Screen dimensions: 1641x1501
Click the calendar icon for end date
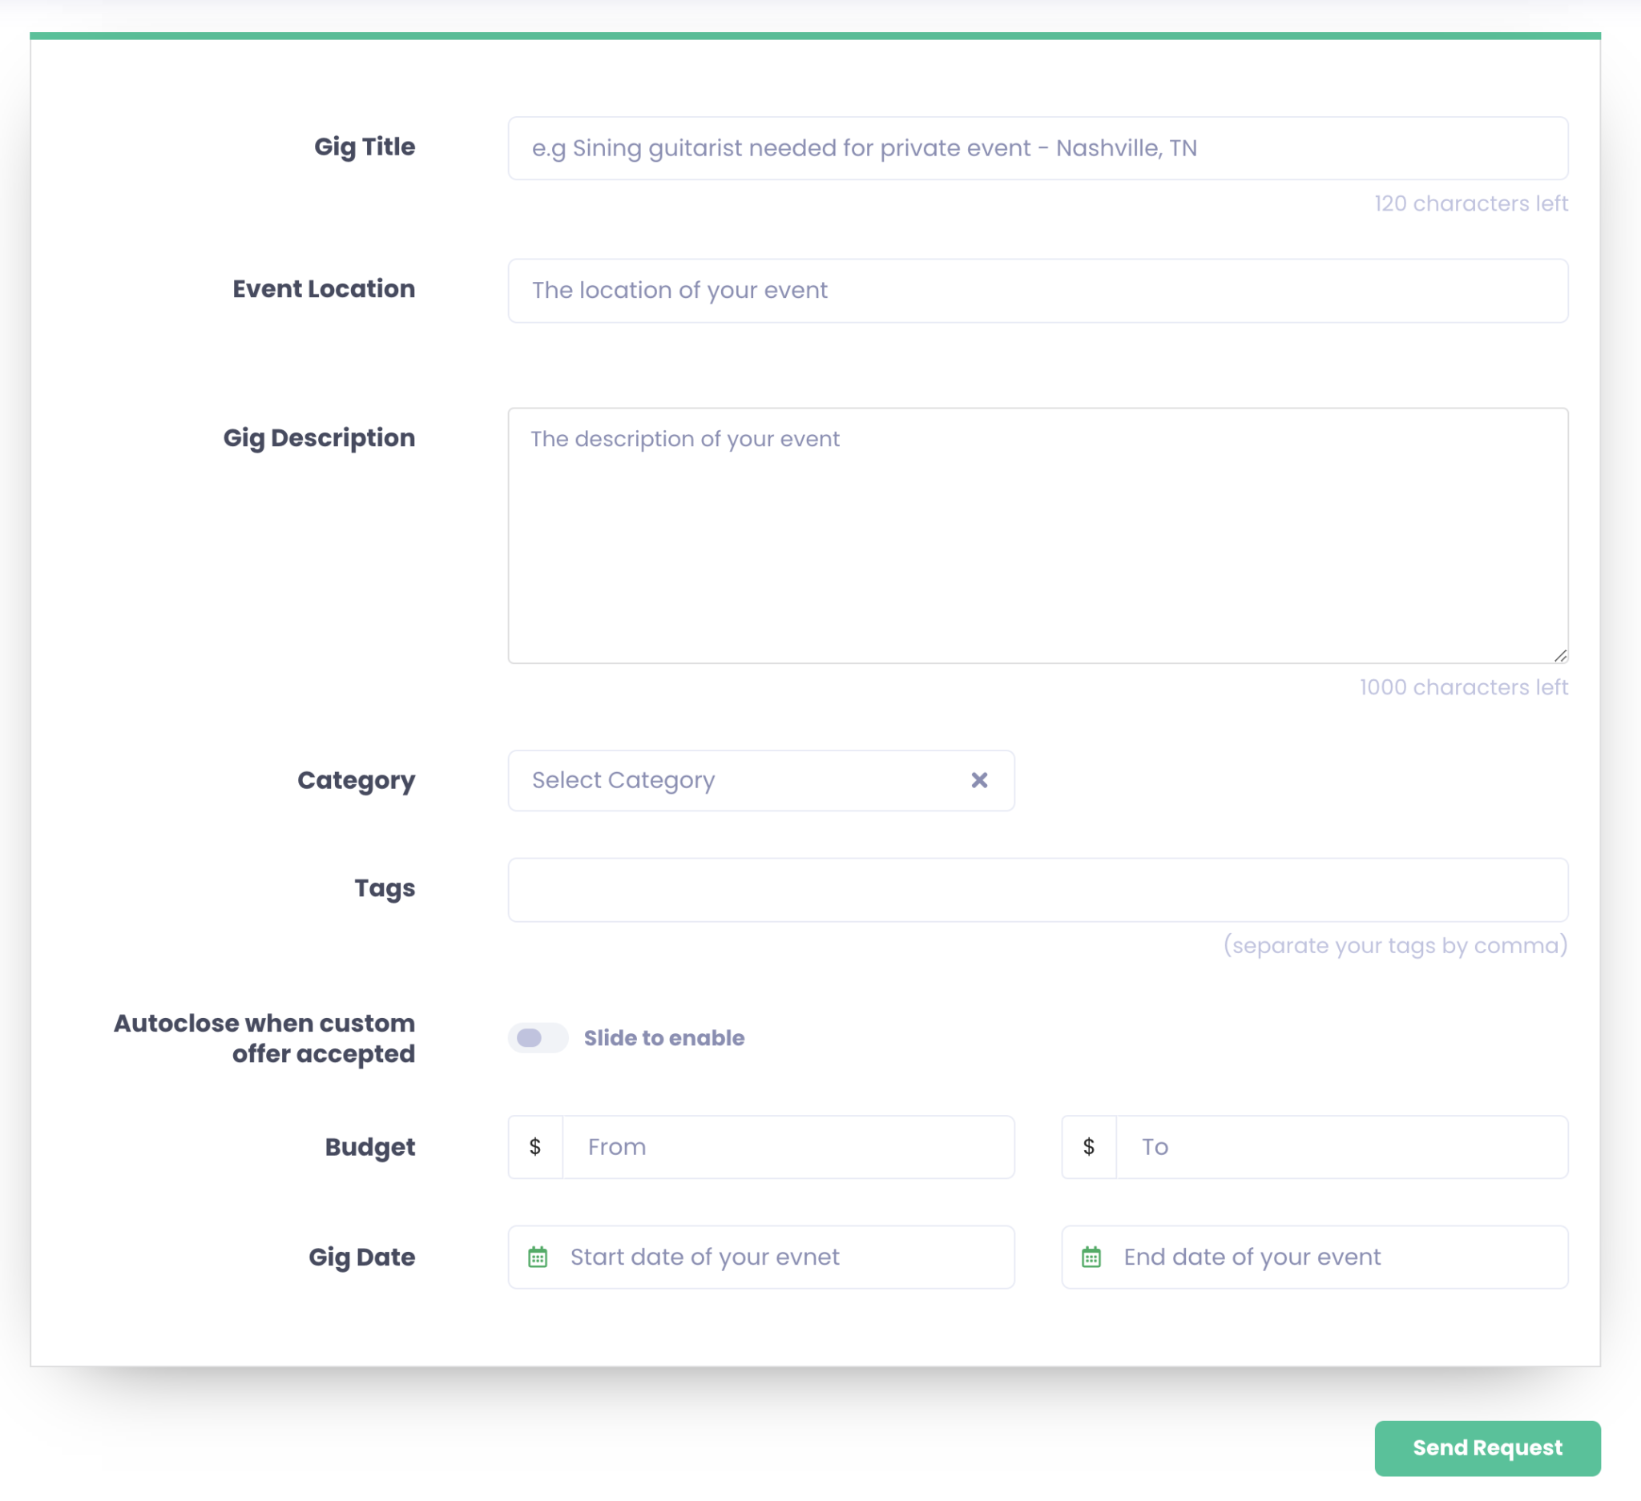pos(1091,1257)
